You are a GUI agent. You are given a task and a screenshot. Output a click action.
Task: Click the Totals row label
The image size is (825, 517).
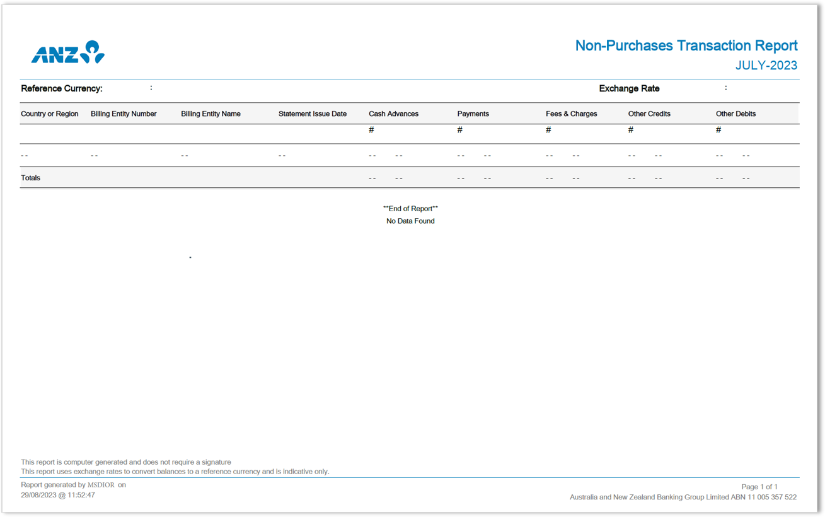(x=30, y=178)
